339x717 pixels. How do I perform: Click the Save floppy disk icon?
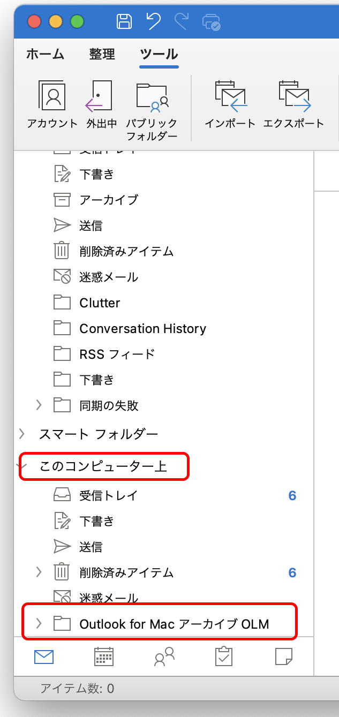pyautogui.click(x=124, y=21)
